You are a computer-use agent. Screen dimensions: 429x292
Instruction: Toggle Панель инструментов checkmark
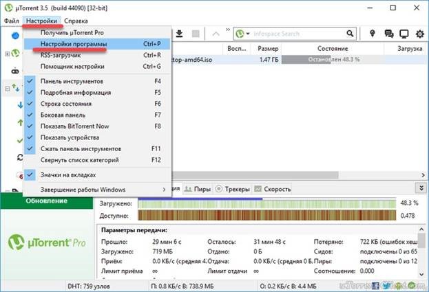point(97,81)
